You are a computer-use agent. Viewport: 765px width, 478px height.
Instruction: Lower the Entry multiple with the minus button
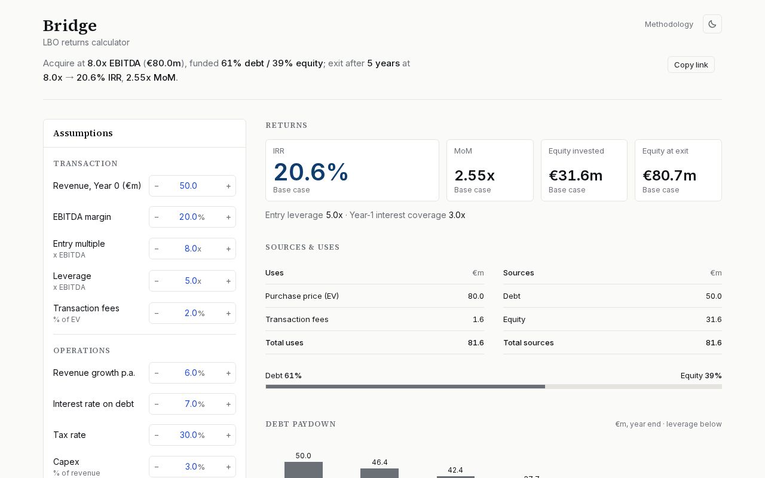[157, 249]
